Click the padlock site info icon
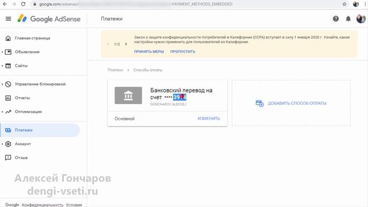The width and height of the screenshot is (368, 207). click(34, 4)
